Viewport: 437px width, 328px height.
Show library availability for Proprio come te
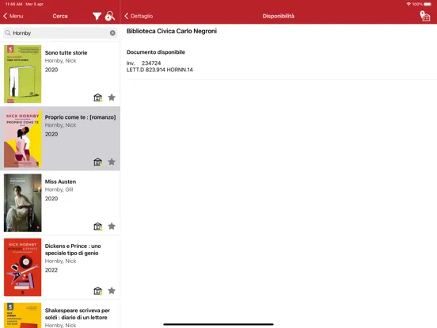click(98, 162)
